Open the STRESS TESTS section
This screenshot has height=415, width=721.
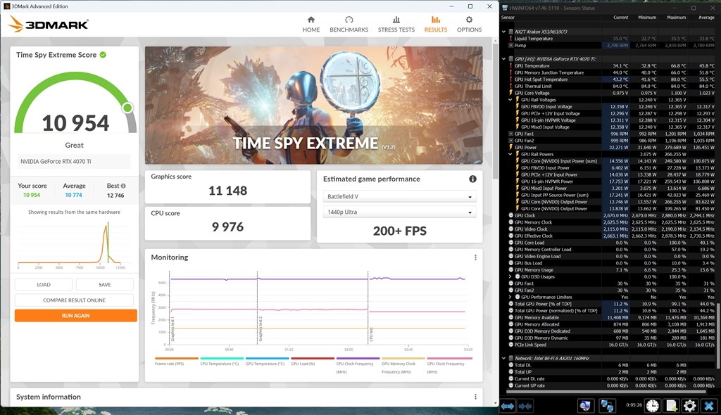(396, 25)
